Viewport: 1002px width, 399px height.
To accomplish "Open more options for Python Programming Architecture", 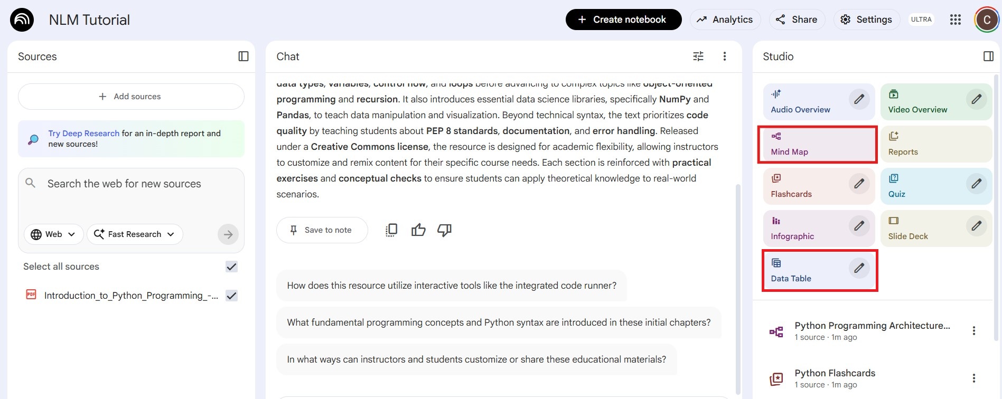I will (x=974, y=331).
